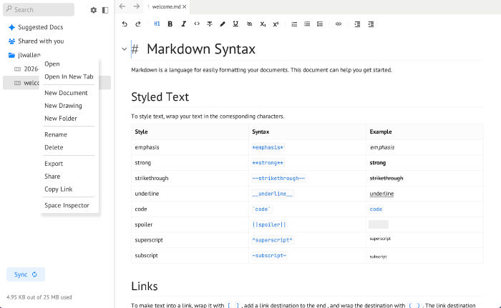Choose Space Inspector from the context menu
The width and height of the screenshot is (501, 308).
pyautogui.click(x=67, y=205)
